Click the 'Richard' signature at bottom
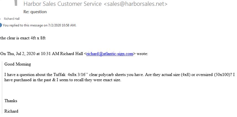The width and height of the screenshot is (237, 117). pos(11,111)
